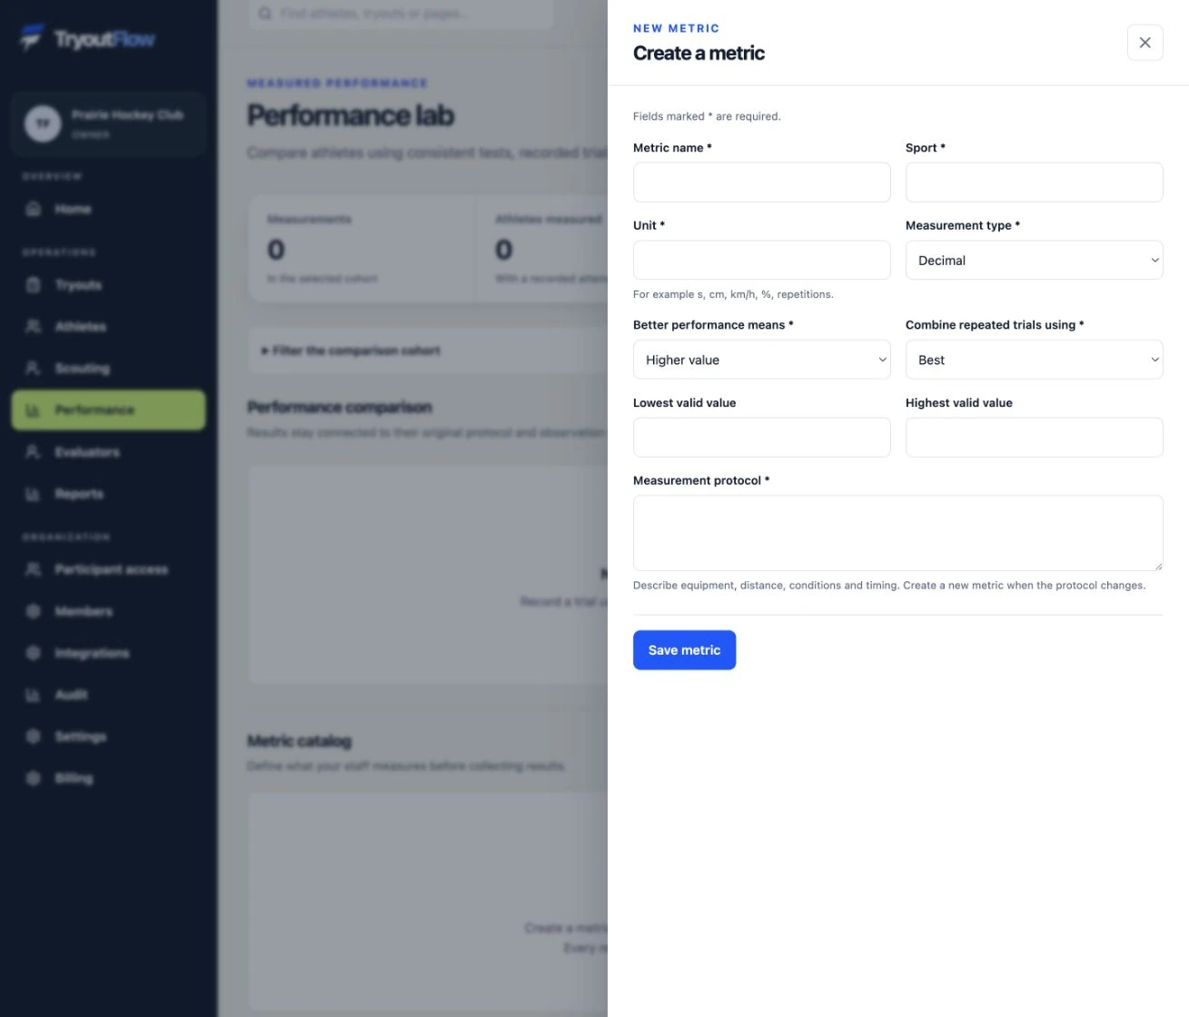Select the Performance chart icon in the sidebar

tap(34, 410)
